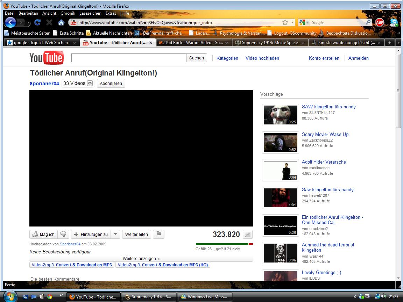Open the URL bar history dropdown
The image size is (403, 302).
tap(292, 23)
